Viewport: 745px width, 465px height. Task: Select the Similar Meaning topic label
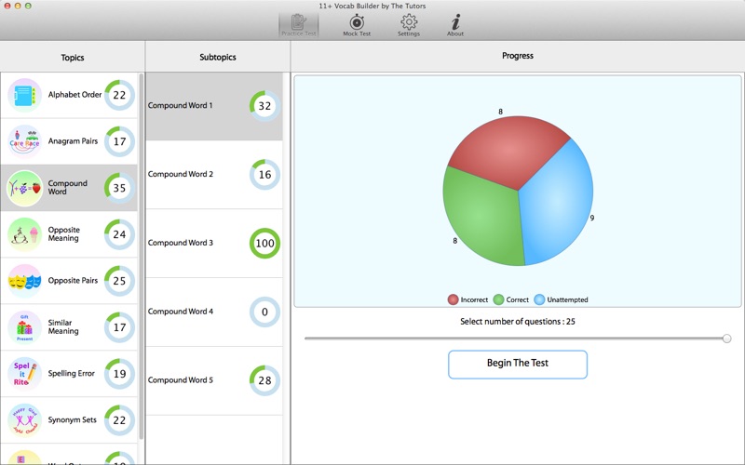[x=63, y=327]
